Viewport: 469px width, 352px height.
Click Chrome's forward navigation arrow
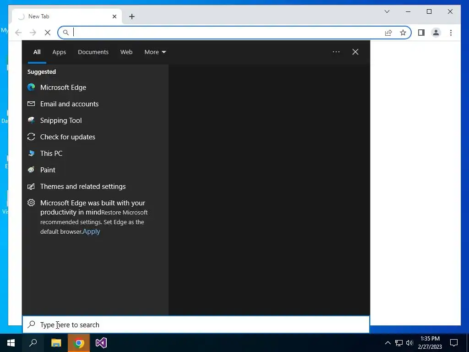[x=33, y=33]
